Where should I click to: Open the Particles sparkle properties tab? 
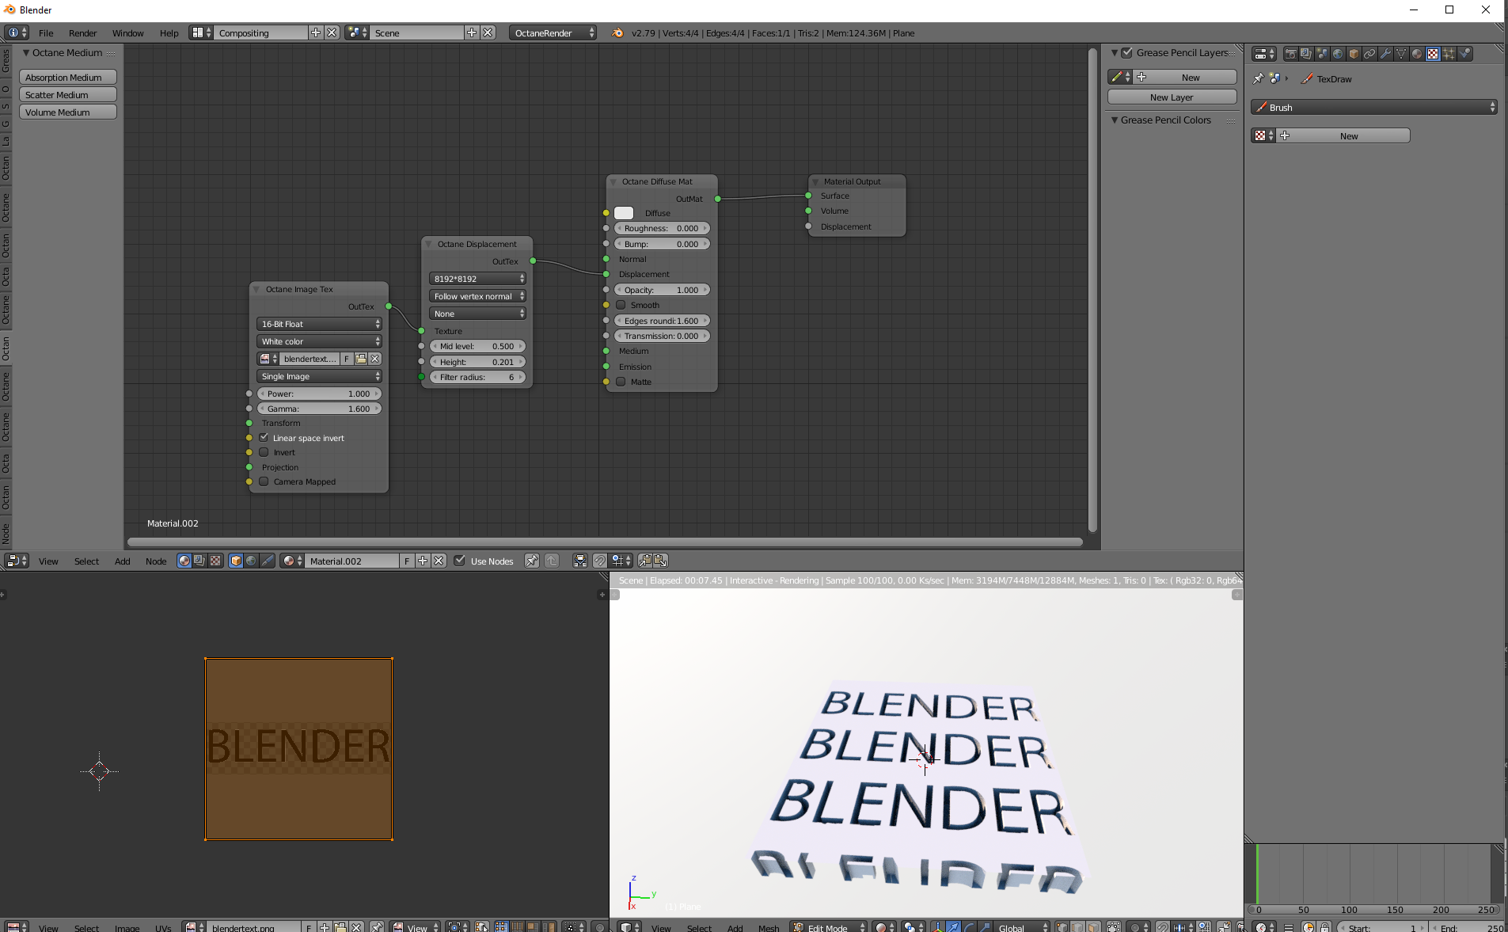[x=1449, y=54]
